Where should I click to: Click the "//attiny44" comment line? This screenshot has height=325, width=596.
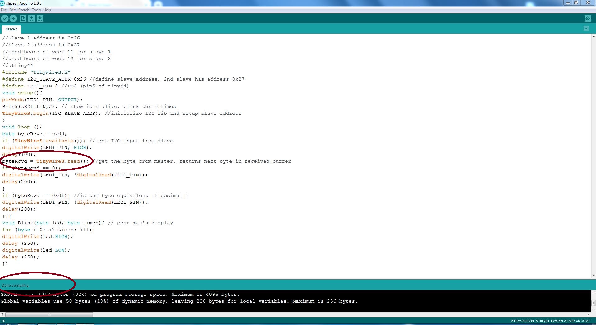coord(18,65)
